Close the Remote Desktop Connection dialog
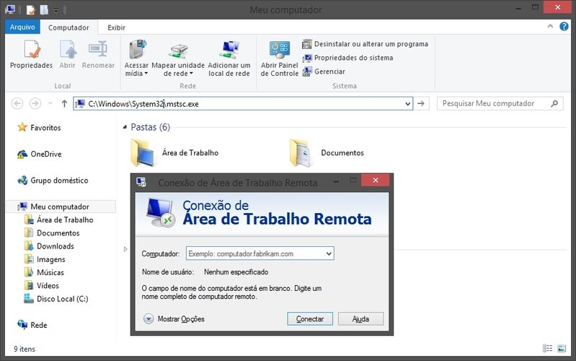The width and height of the screenshot is (576, 361). click(376, 180)
